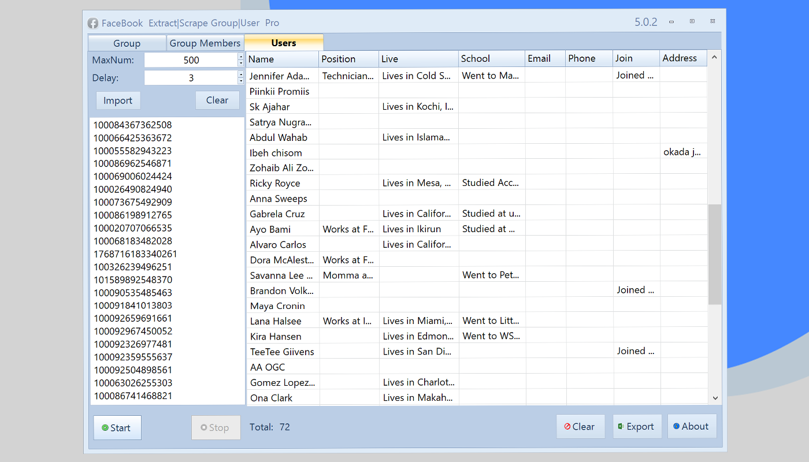Select the Maya Cronin row
This screenshot has width=809, height=462.
point(477,306)
